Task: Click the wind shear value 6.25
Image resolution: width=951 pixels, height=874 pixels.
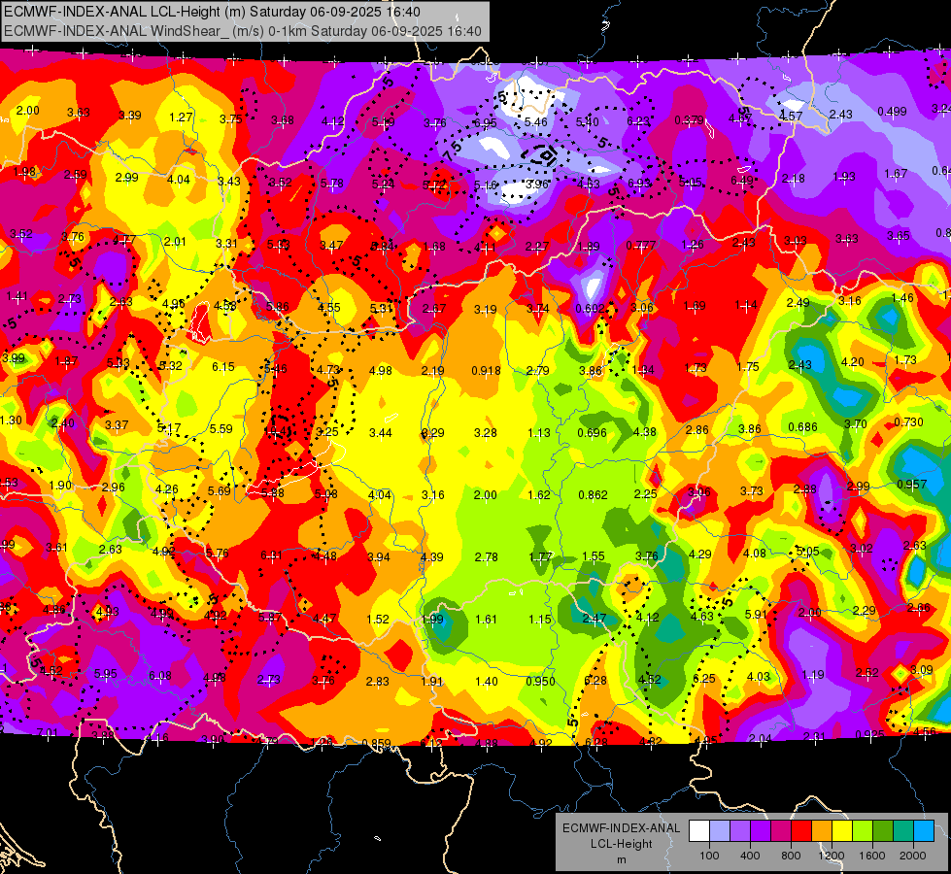Action: click(704, 679)
